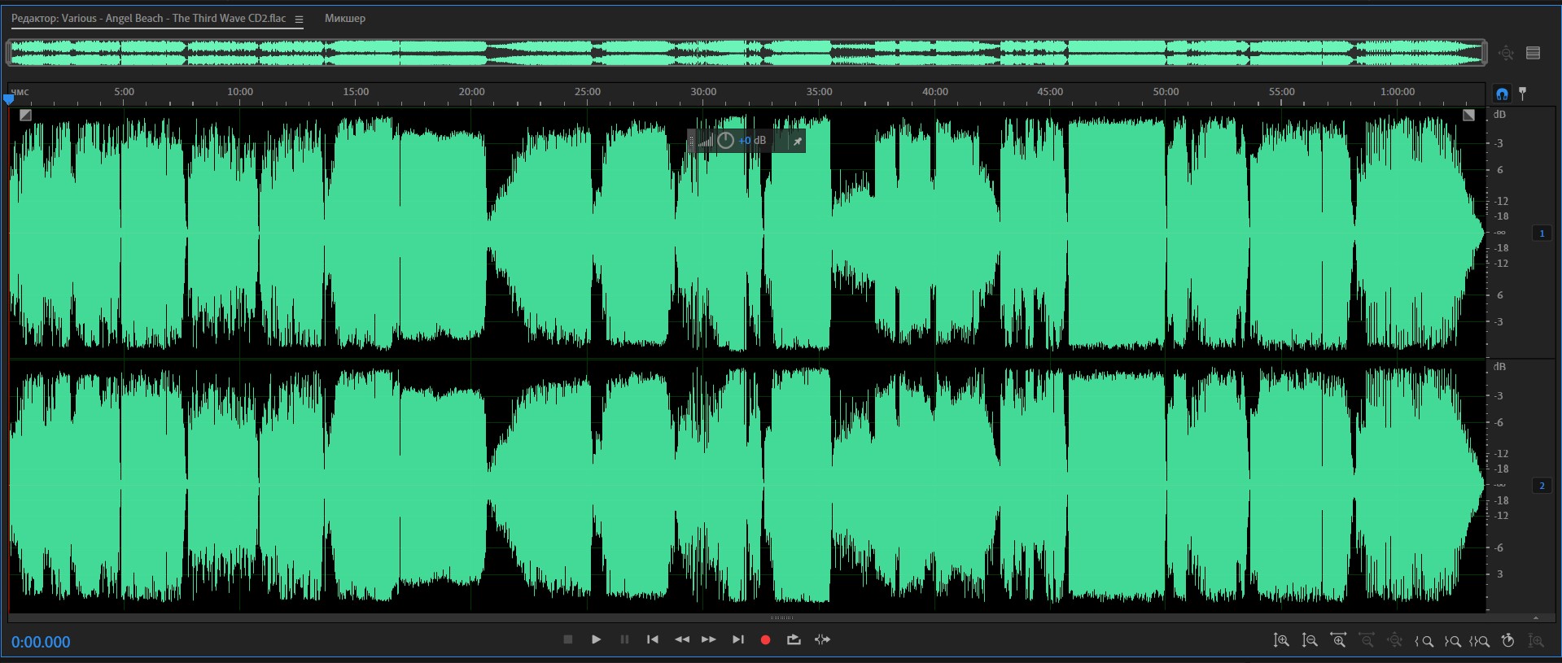Click the Zoom to Selection icon
This screenshot has height=663, width=1562.
1480,641
